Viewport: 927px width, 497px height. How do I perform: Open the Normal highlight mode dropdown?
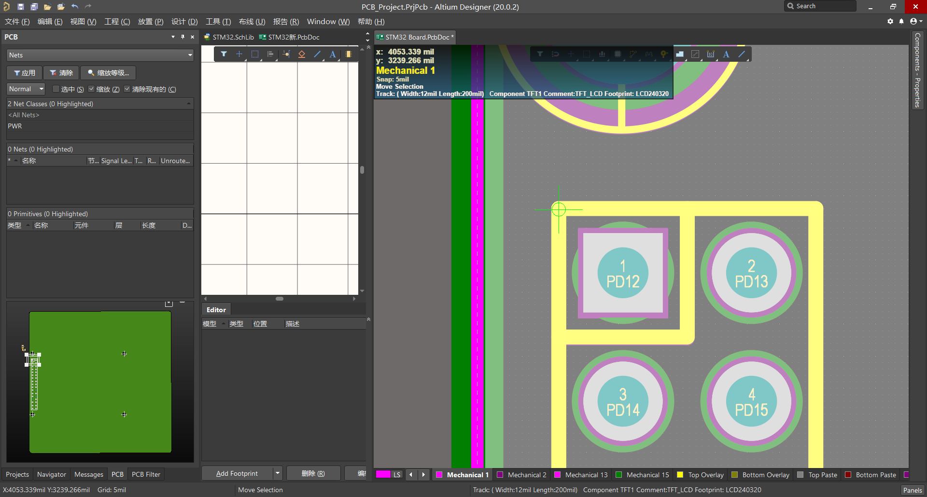tap(26, 89)
